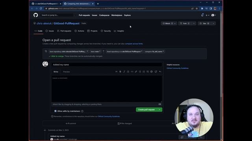
Task: Add a task list
Action: coord(148,72)
